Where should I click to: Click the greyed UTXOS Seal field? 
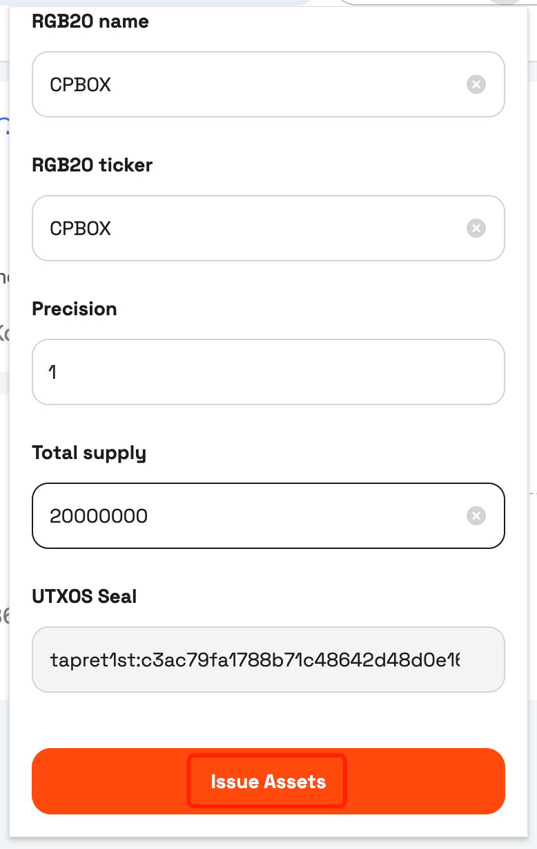268,660
